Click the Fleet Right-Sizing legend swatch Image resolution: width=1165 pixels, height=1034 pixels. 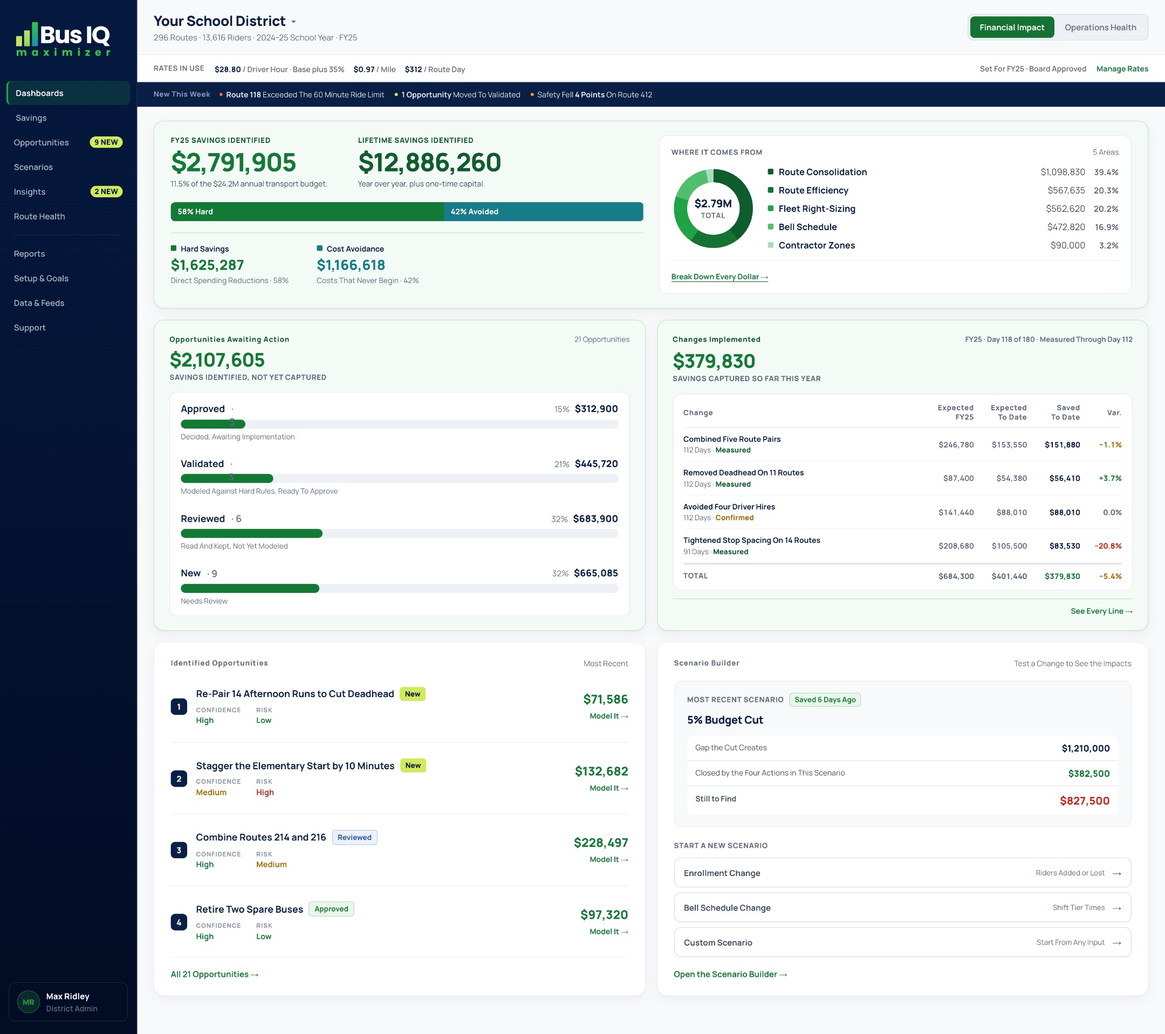point(770,208)
